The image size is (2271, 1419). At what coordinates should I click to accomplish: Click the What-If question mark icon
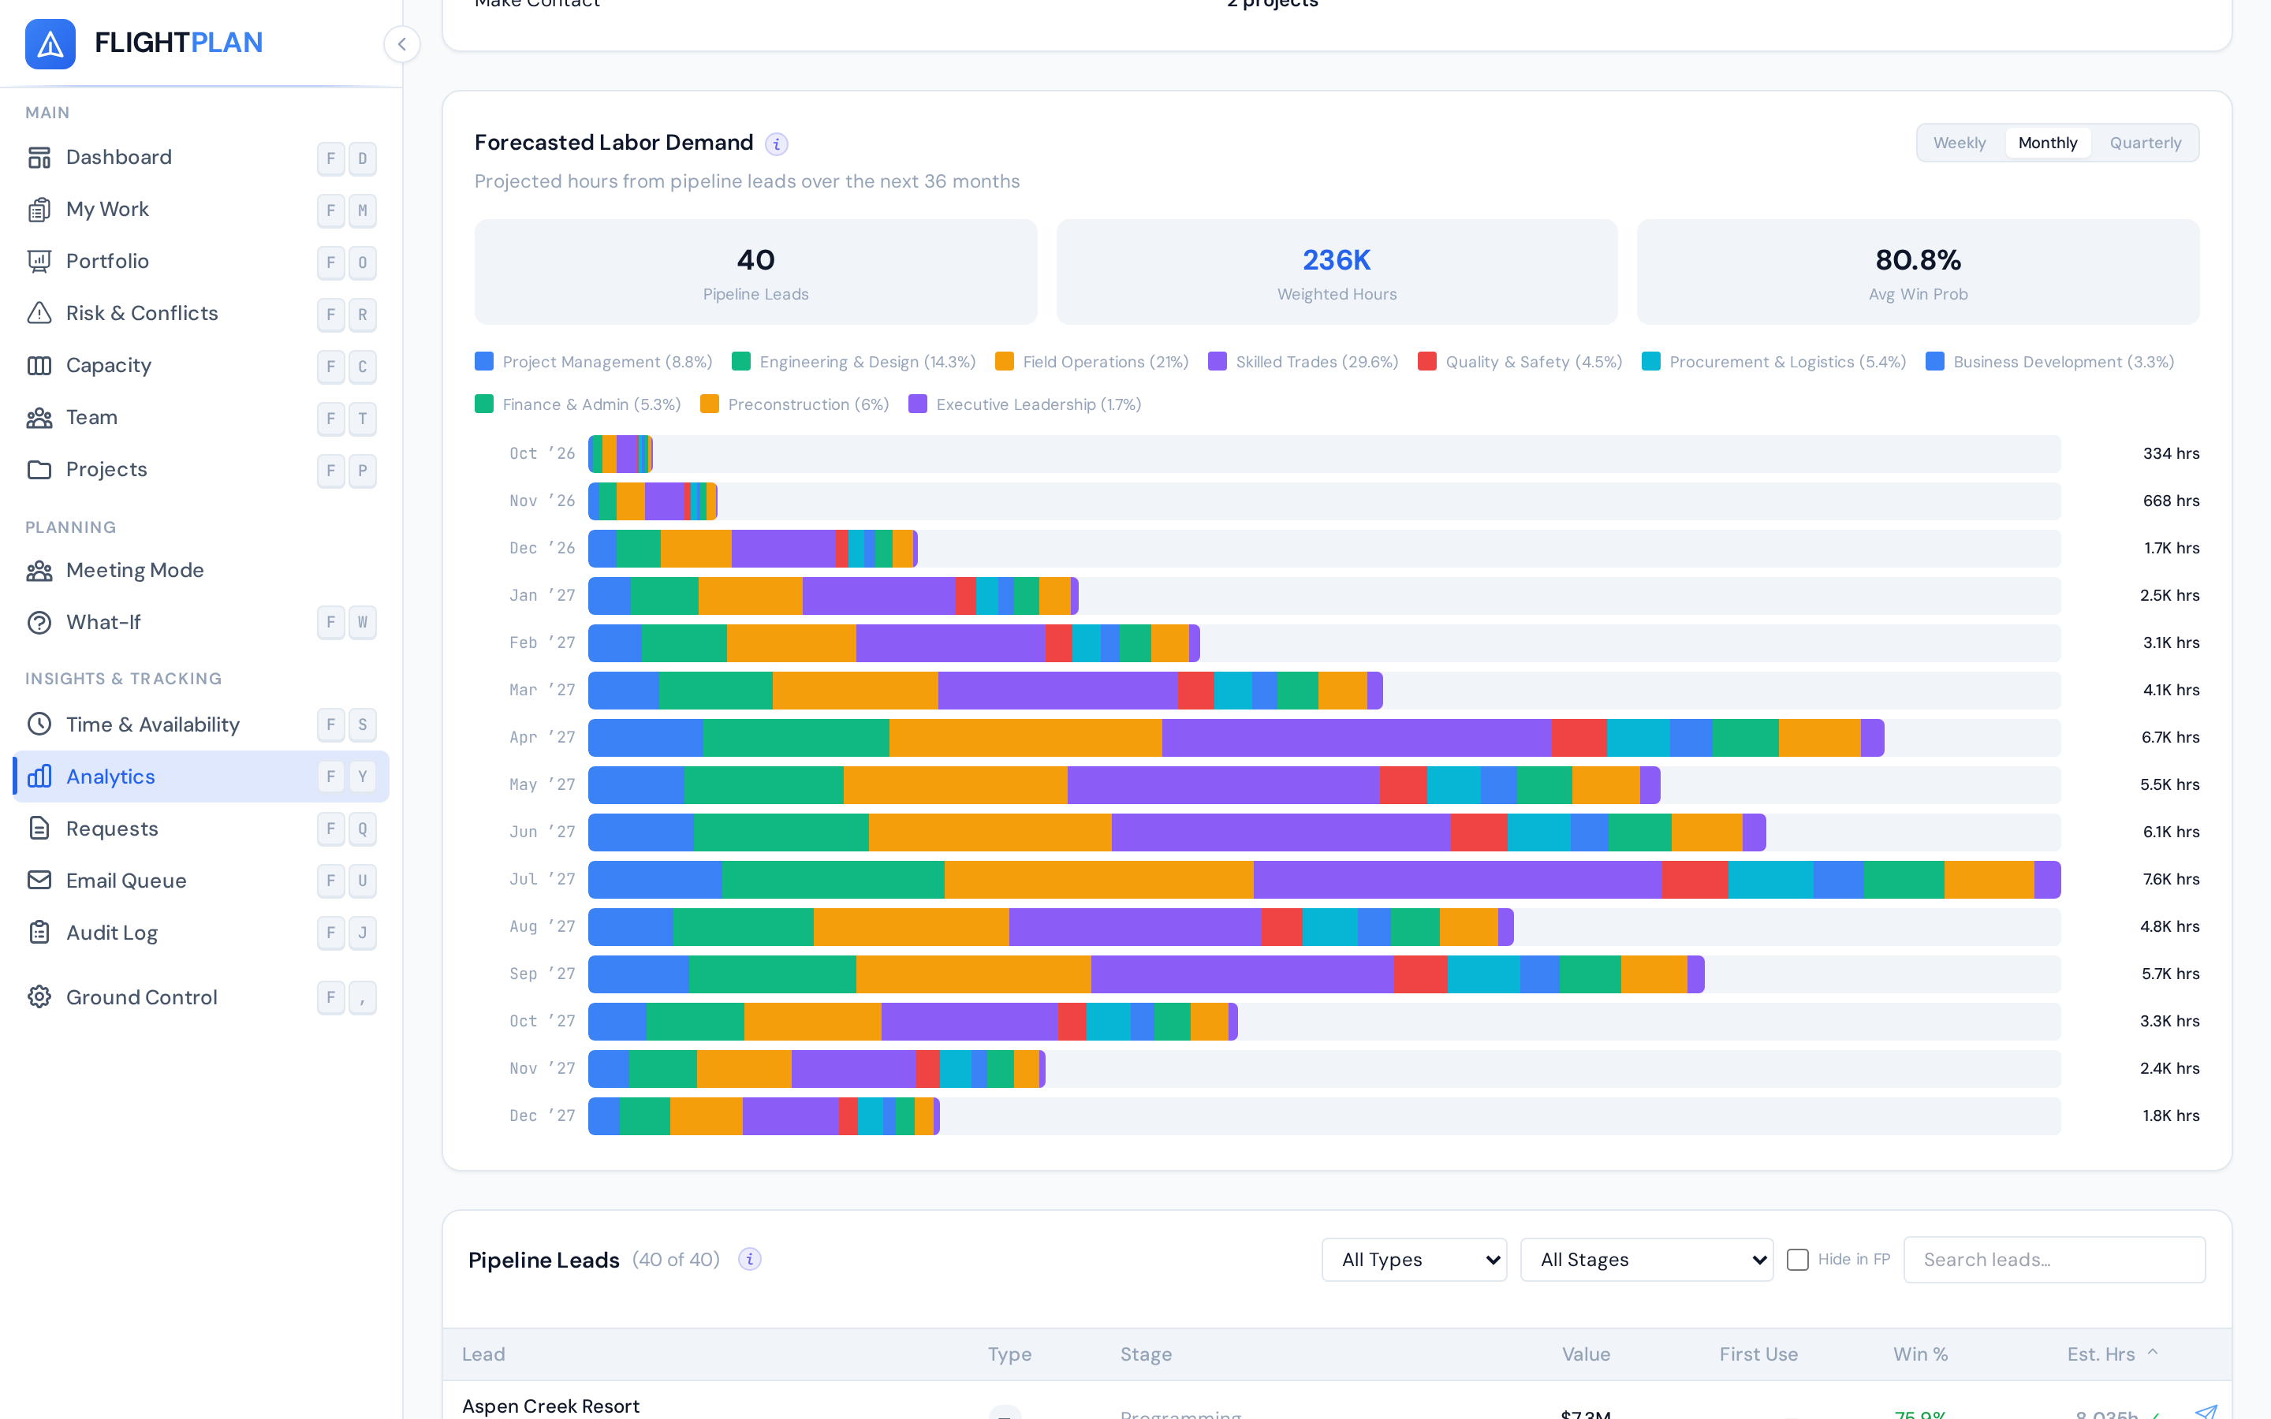pyautogui.click(x=39, y=623)
